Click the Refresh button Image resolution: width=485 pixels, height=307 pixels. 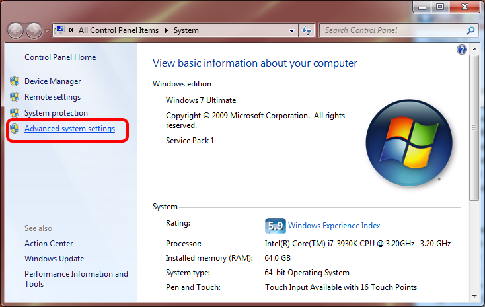(307, 30)
